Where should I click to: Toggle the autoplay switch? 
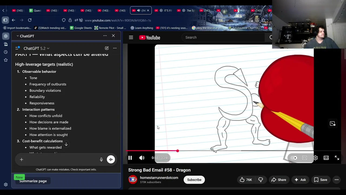(x=294, y=158)
